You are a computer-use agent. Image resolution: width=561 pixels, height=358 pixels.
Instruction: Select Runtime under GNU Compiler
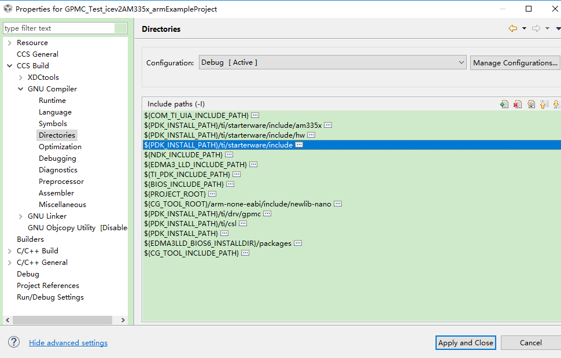52,101
